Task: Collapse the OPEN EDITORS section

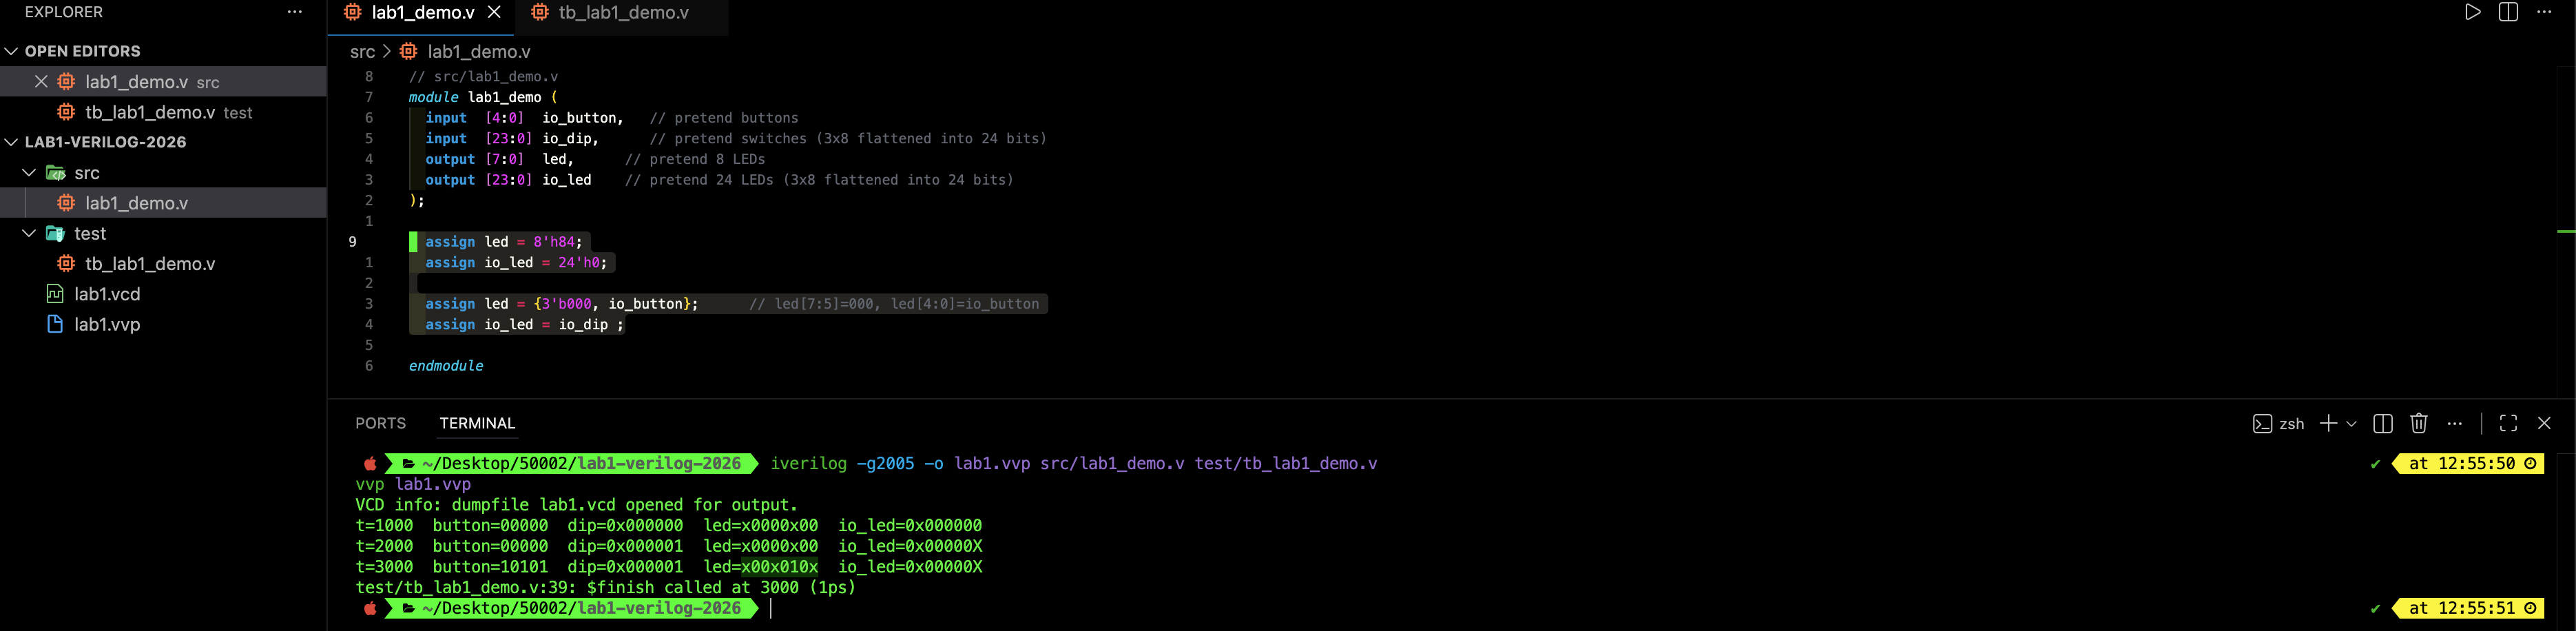Action: [12, 51]
